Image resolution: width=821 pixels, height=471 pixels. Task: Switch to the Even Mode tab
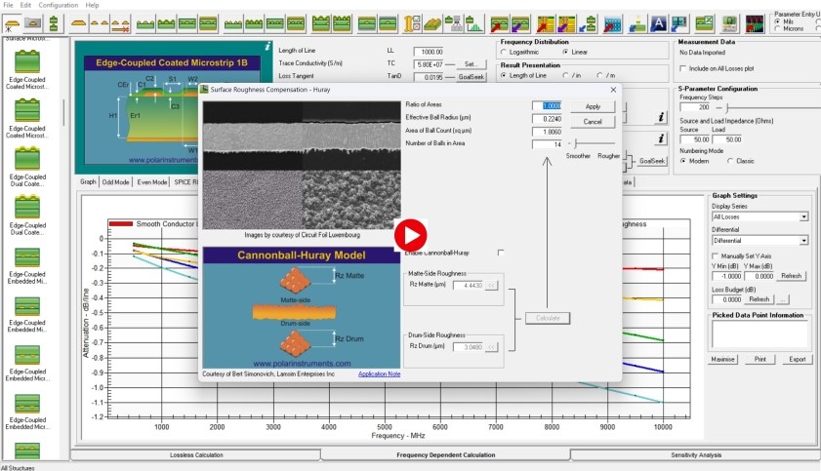(152, 182)
